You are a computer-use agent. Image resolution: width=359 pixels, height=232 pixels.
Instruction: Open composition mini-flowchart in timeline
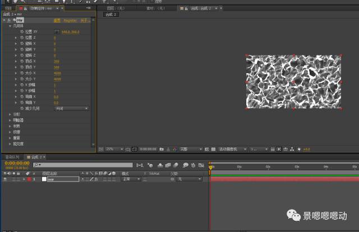click(140, 165)
